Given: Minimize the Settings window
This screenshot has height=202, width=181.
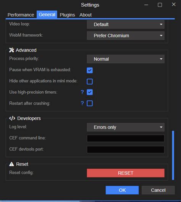Looking at the screenshot, I should point(146,5).
